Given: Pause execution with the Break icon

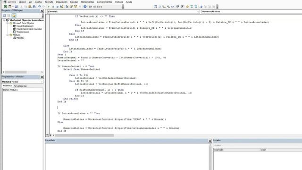Looking at the screenshot, I should [x=53, y=7].
